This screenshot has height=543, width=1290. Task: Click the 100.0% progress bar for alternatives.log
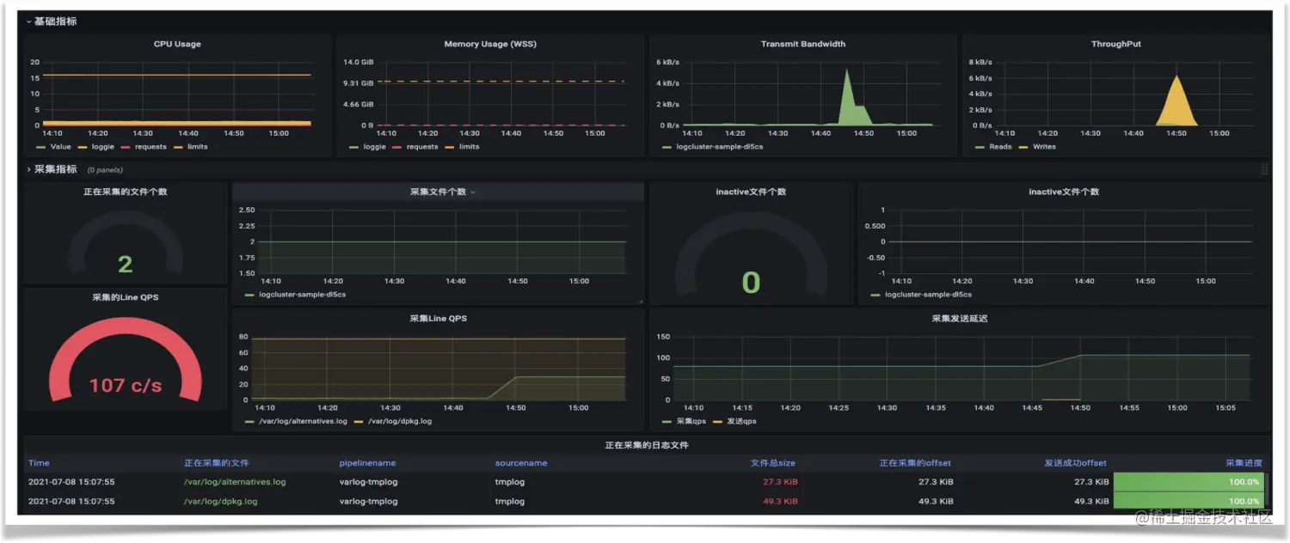point(1189,482)
